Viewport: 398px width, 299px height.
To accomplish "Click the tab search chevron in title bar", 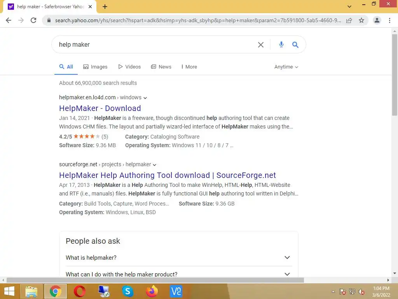I will (x=349, y=7).
